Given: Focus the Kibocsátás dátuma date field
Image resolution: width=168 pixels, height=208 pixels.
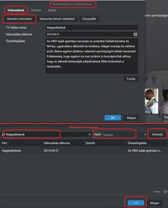Looking at the screenshot, I should coord(92,34).
